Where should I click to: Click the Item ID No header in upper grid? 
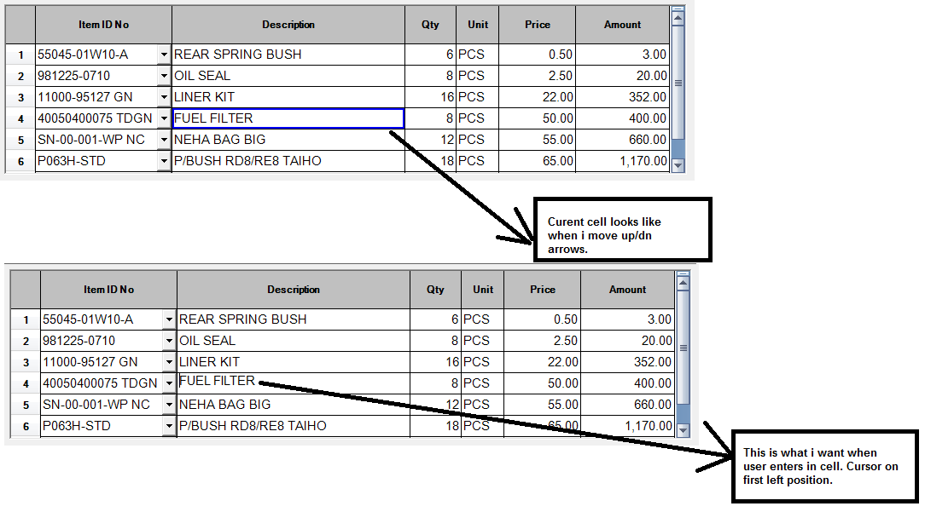(104, 25)
